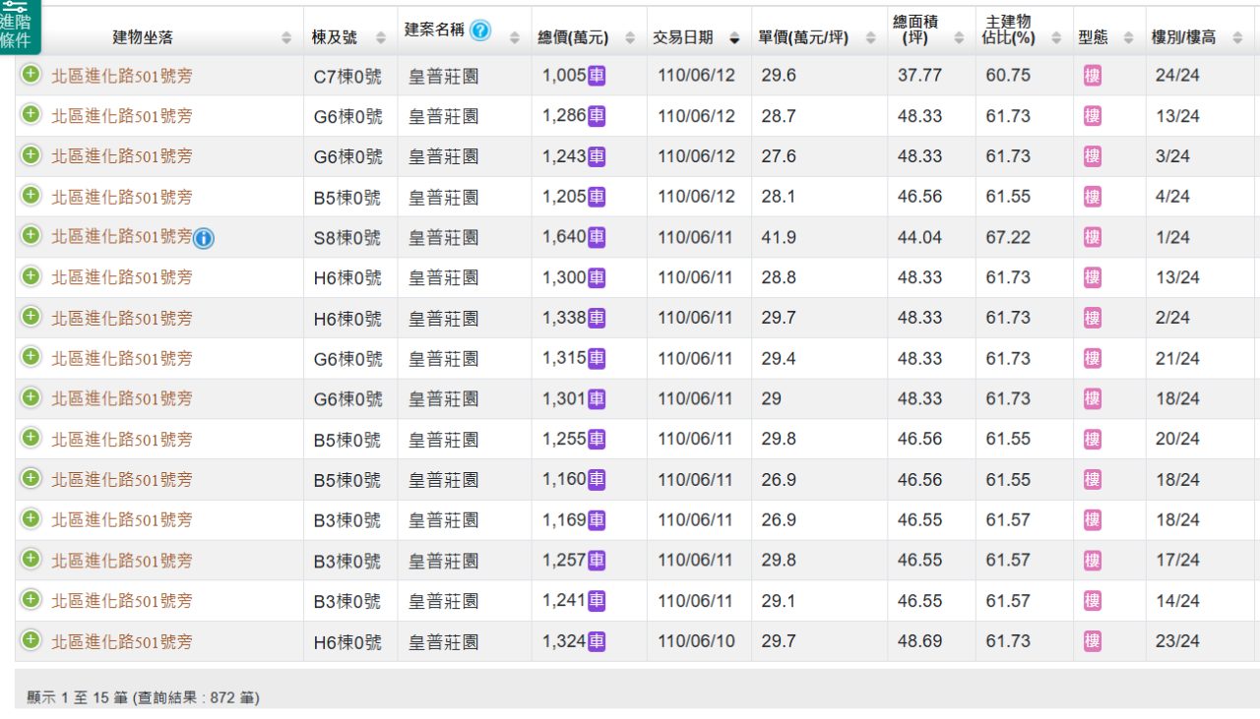Click the 車 parking icon next to 1,169
This screenshot has width=1260, height=719.
click(x=597, y=519)
